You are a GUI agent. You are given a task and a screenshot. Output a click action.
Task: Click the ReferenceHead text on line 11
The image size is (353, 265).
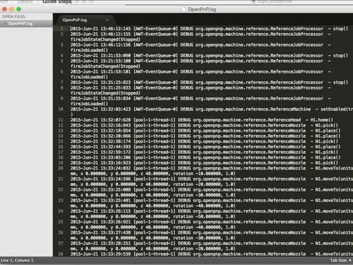click(x=284, y=120)
